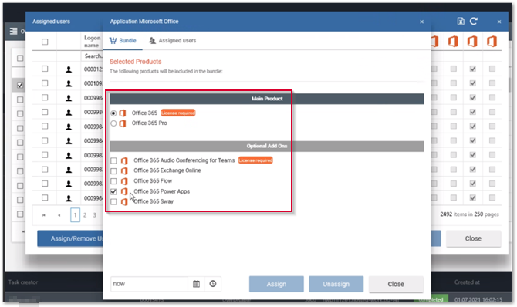Go to first page pagination icon

pyautogui.click(x=43, y=215)
